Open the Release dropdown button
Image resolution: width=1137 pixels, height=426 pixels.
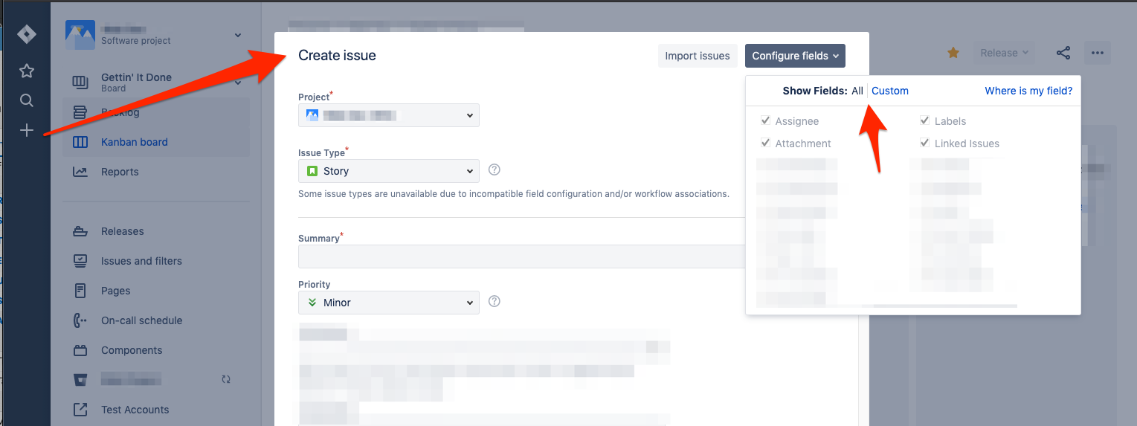(x=1004, y=53)
